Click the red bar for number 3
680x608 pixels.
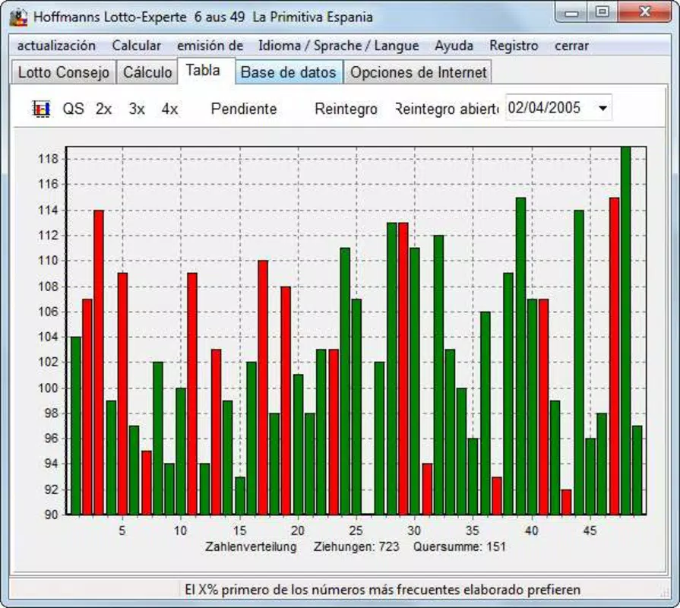99,363
